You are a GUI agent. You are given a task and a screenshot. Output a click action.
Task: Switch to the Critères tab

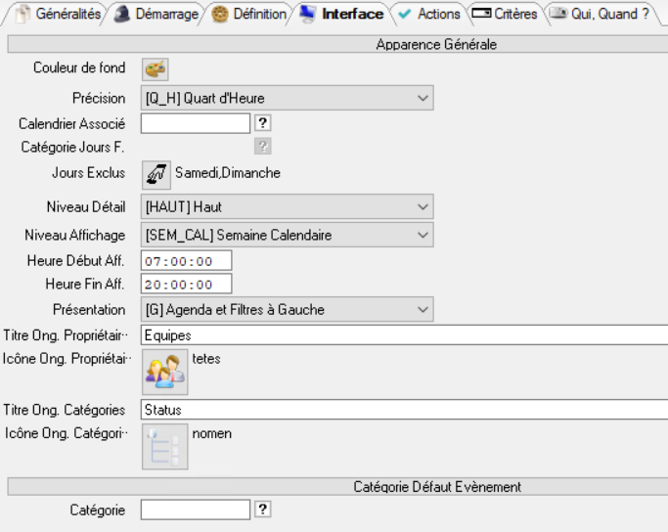coord(505,15)
